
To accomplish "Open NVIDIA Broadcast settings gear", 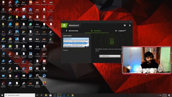I will tap(130, 25).
